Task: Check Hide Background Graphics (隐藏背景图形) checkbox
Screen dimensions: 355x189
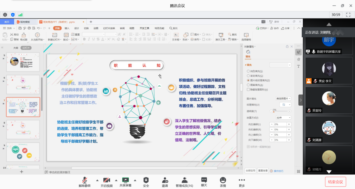Action: [x=248, y=90]
